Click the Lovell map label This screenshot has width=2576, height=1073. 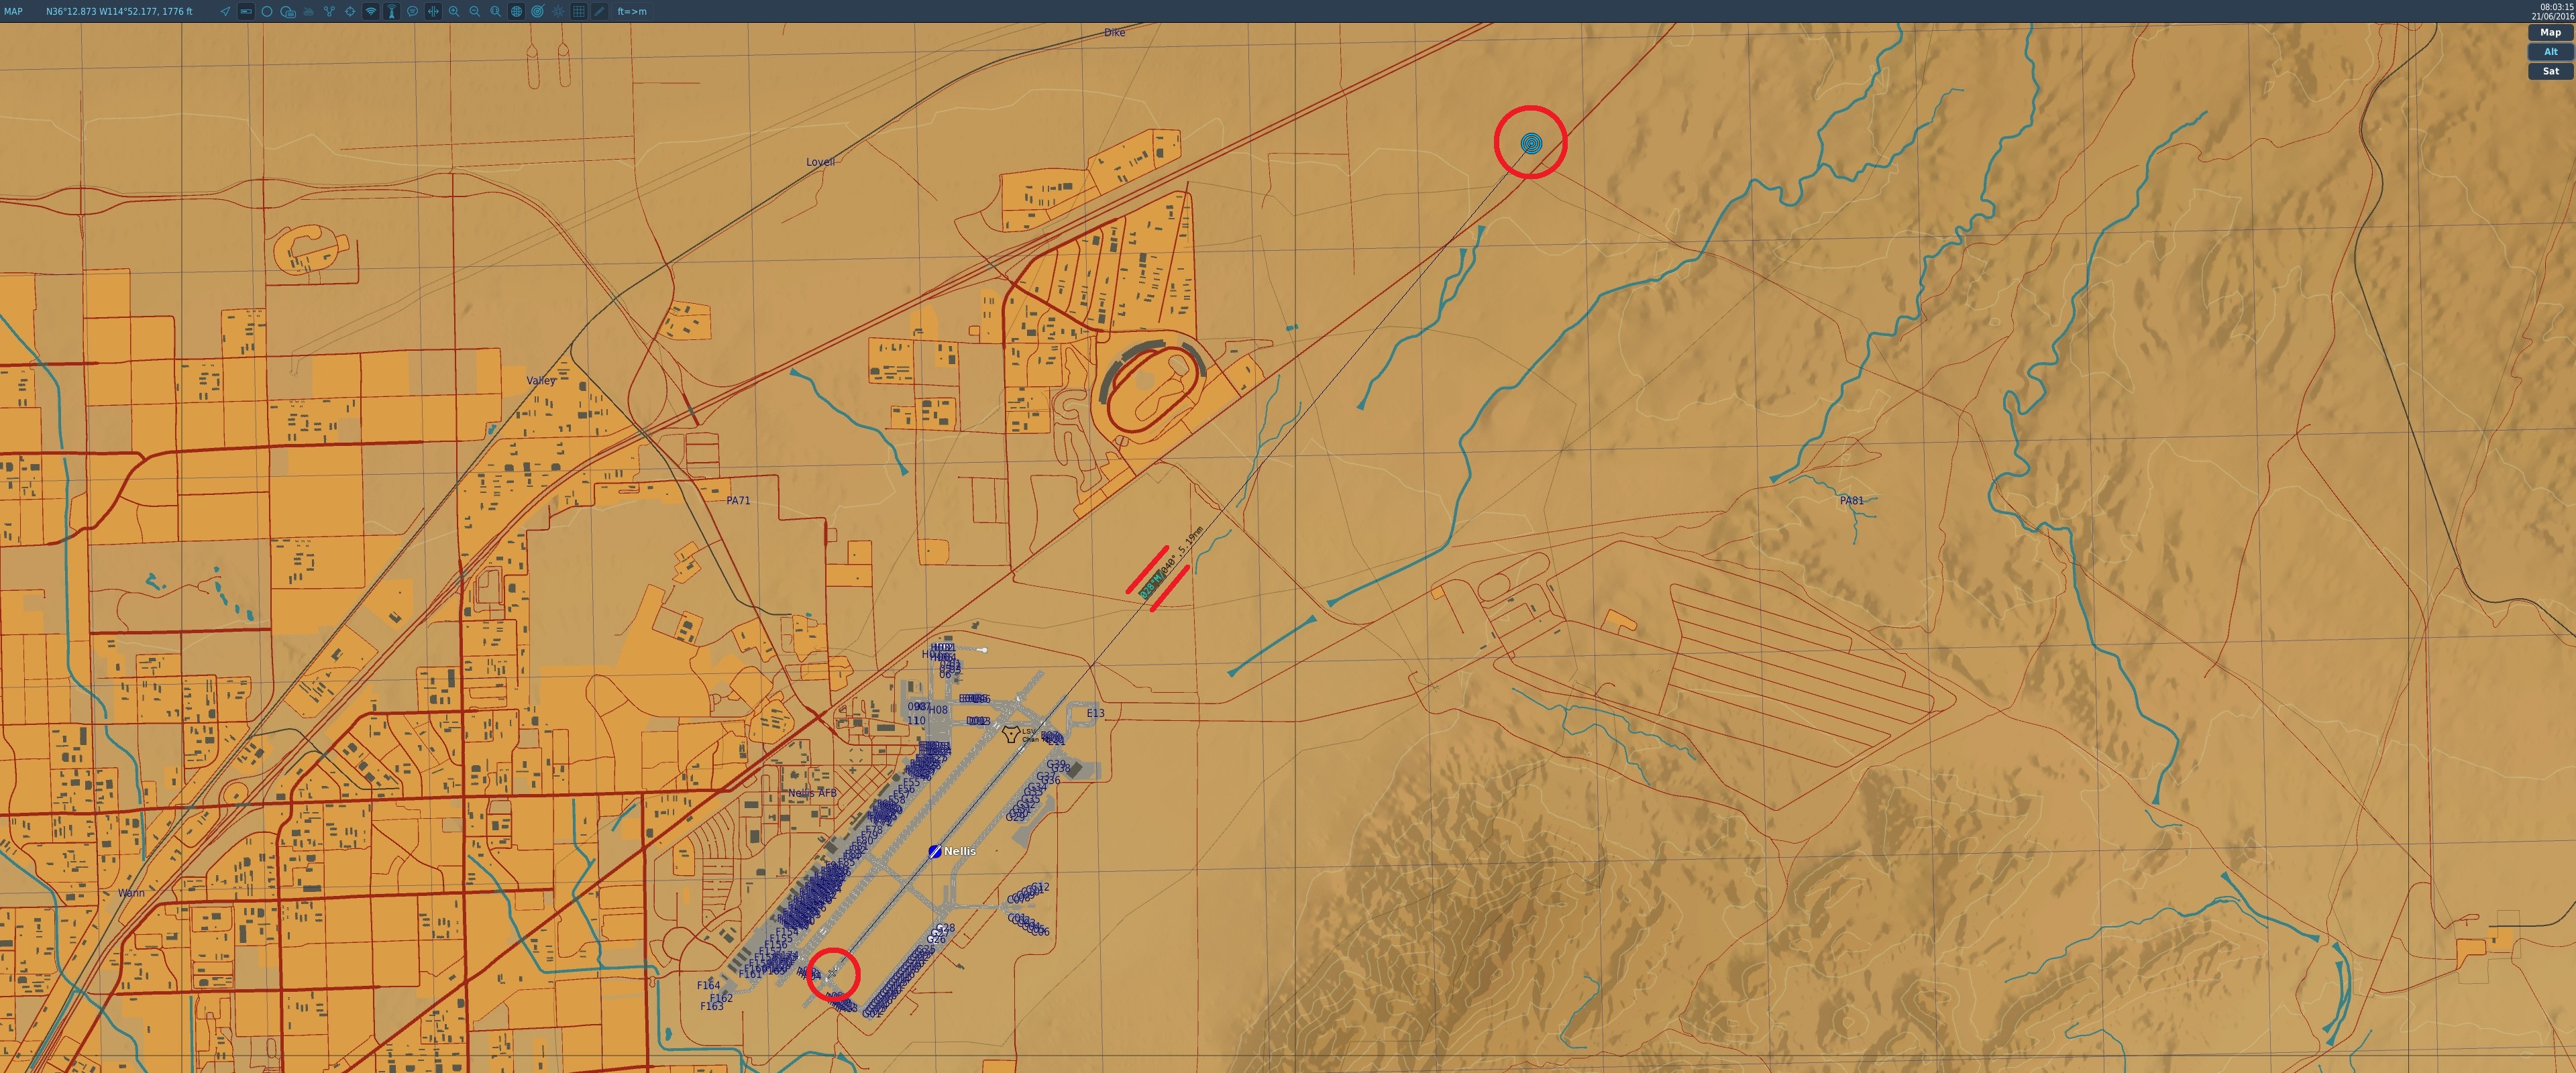[820, 161]
